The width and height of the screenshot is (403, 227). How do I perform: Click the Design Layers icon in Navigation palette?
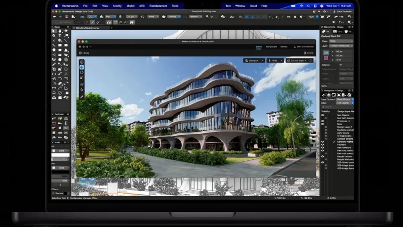pyautogui.click(x=329, y=95)
